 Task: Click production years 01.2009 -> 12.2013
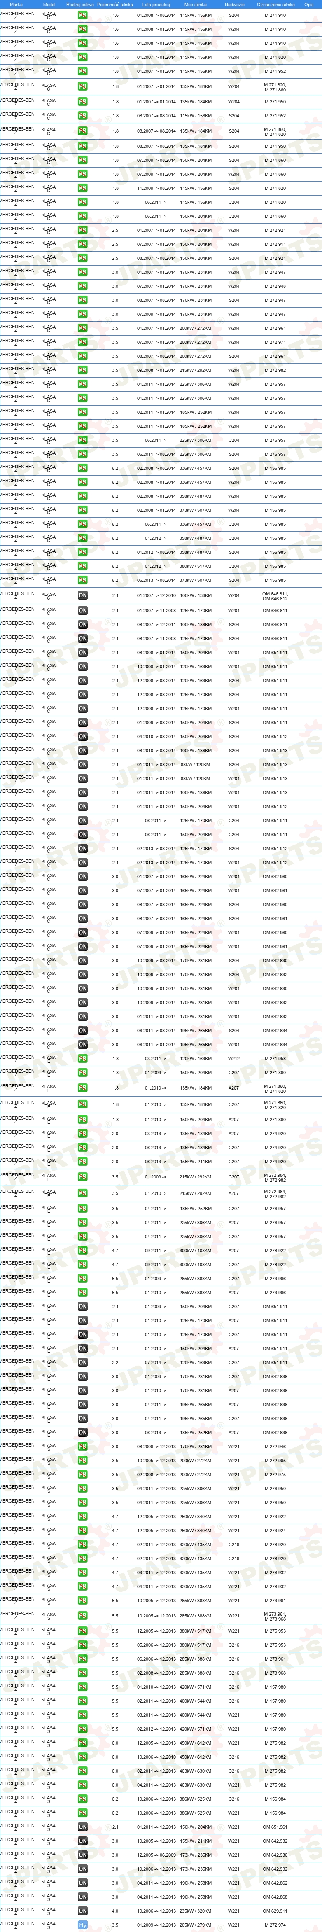[156, 1925]
